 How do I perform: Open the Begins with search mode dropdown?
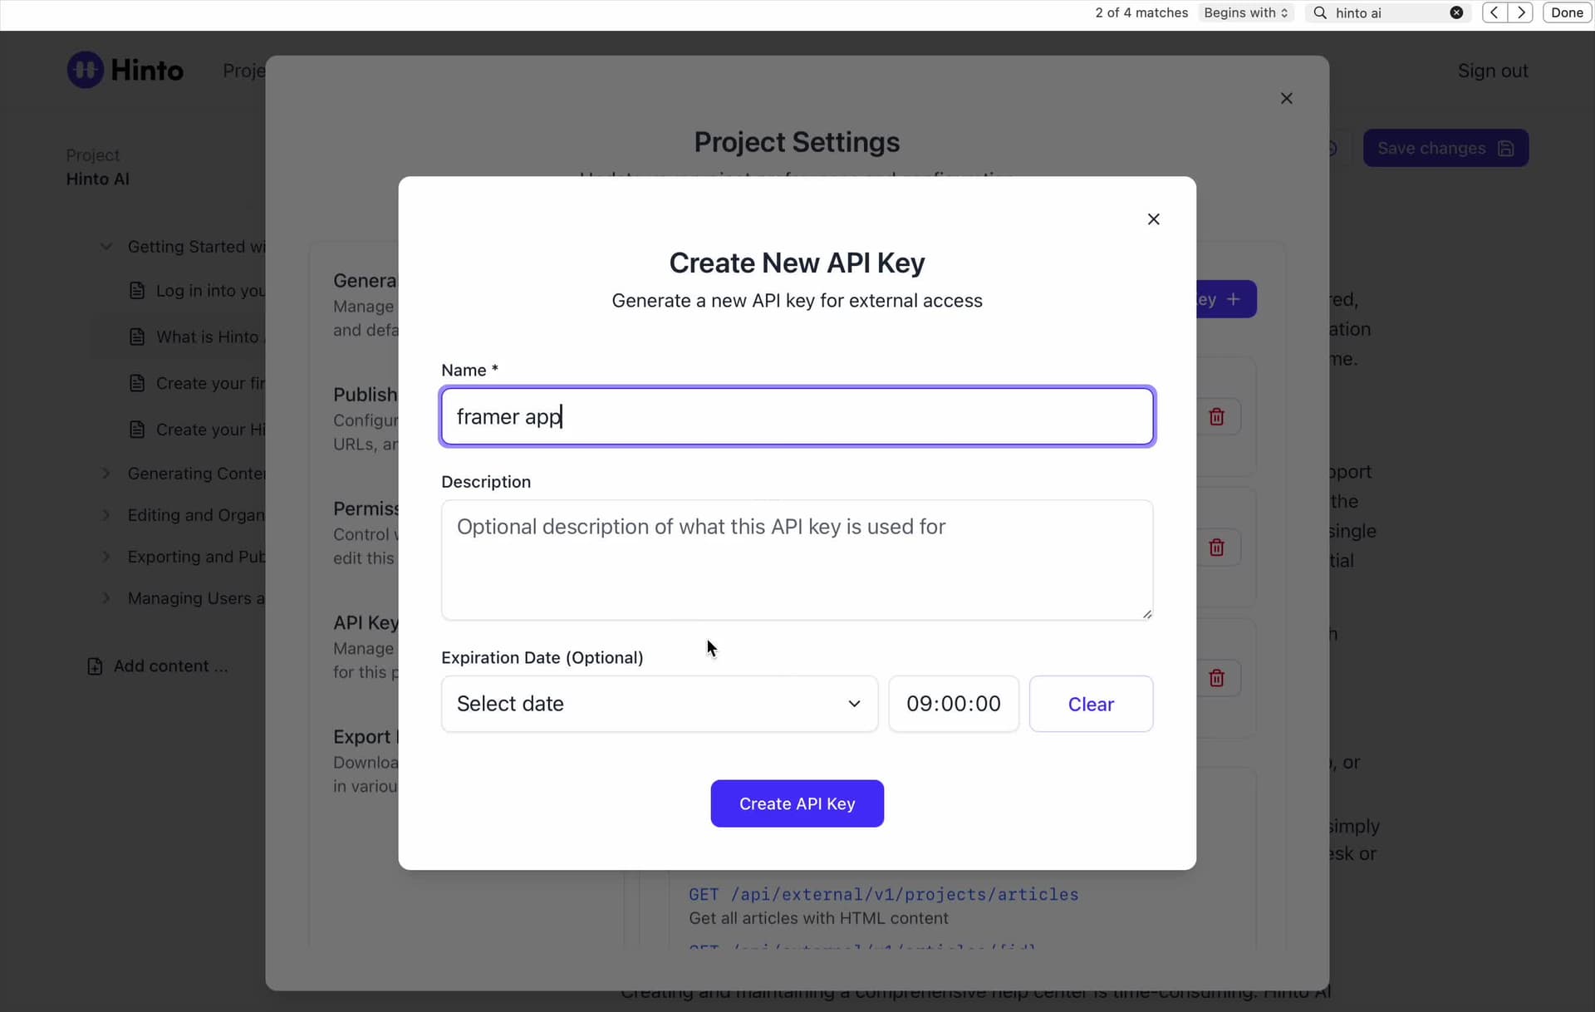[1245, 12]
